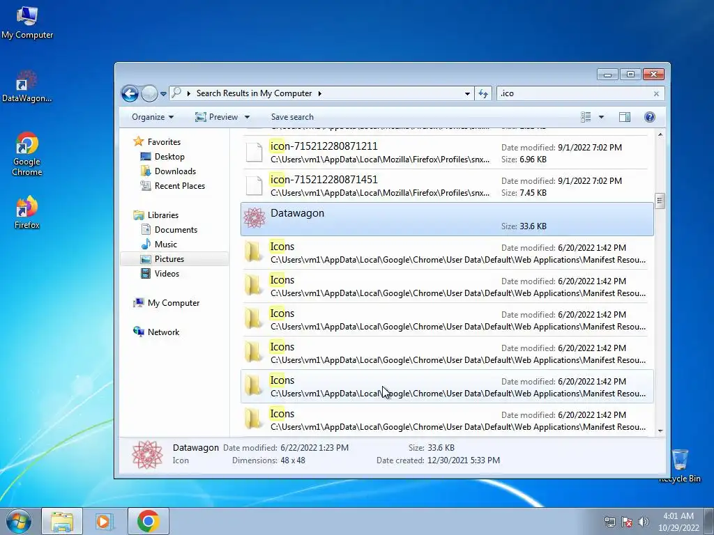Select My Computer desktop icon
The height and width of the screenshot is (535, 714).
pos(27,23)
